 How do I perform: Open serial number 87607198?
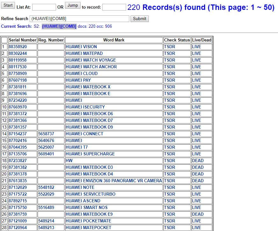18,80
